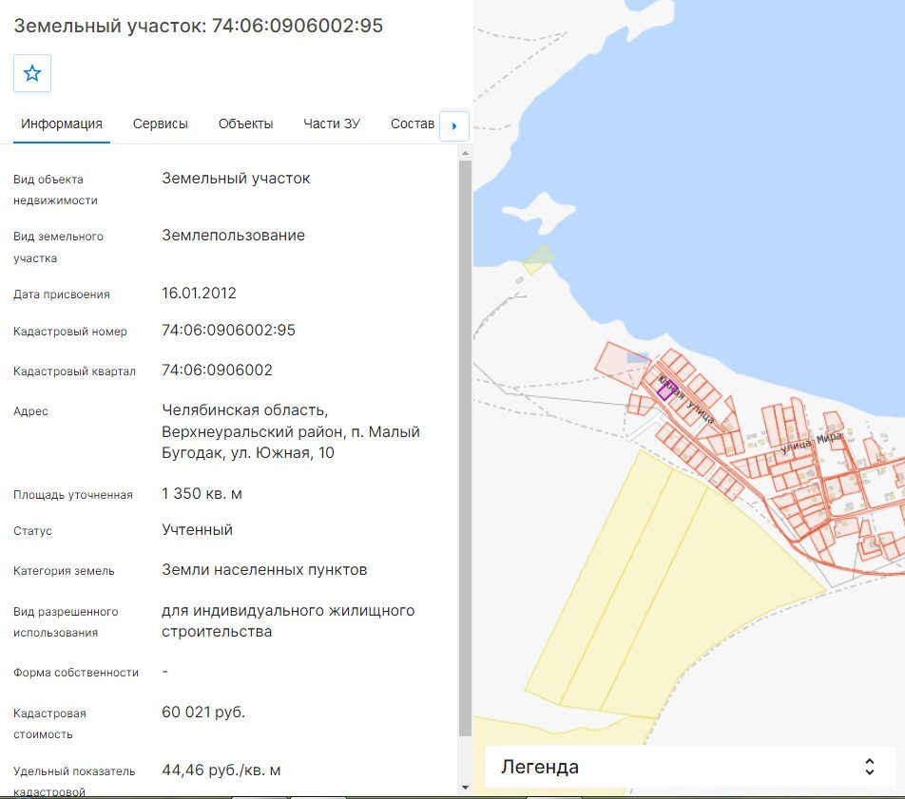
Task: Click the info panel vertical scrollbar thumb
Action: point(465,448)
